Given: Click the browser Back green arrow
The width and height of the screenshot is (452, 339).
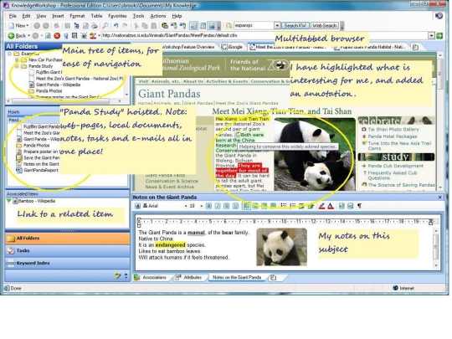Looking at the screenshot, I should click(11, 36).
